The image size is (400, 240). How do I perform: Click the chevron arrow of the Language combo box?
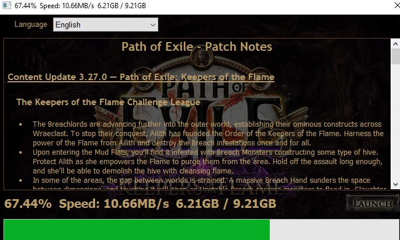click(x=153, y=25)
